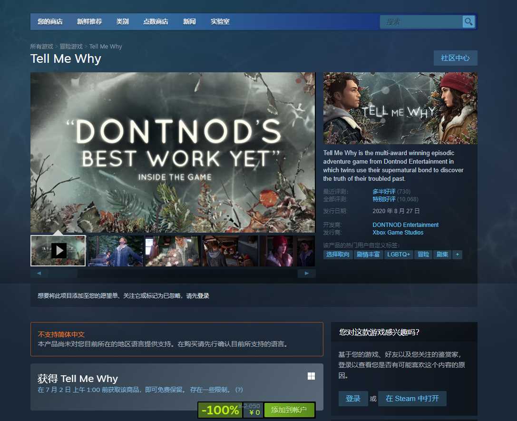Select screenshot thumbnail of cabin interior
Viewport: 517px width, 421px height.
pos(230,251)
